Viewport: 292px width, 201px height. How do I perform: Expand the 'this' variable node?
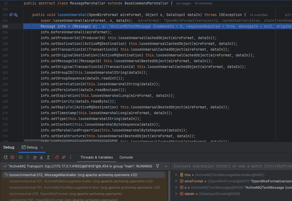click(176, 175)
